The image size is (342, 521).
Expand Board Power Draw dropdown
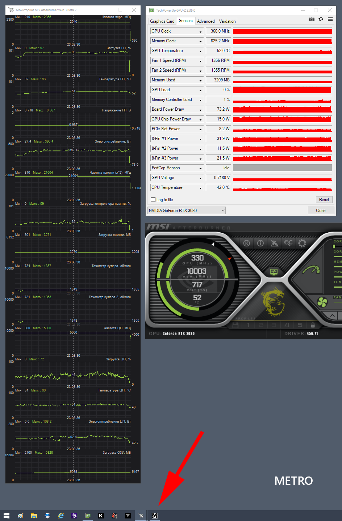(200, 110)
